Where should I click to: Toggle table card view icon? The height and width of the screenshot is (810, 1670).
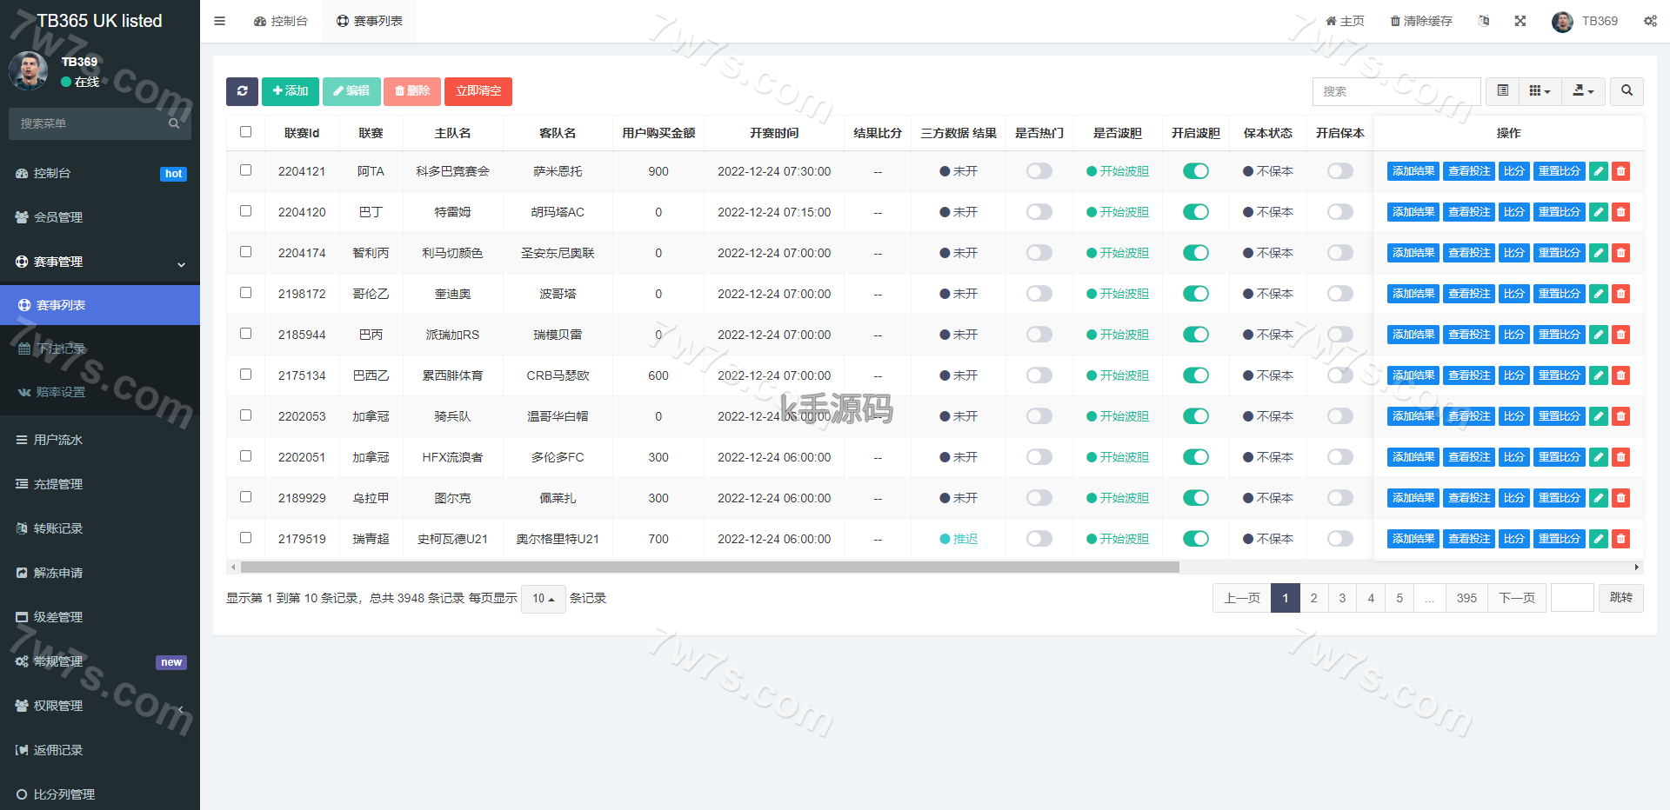pyautogui.click(x=1503, y=91)
